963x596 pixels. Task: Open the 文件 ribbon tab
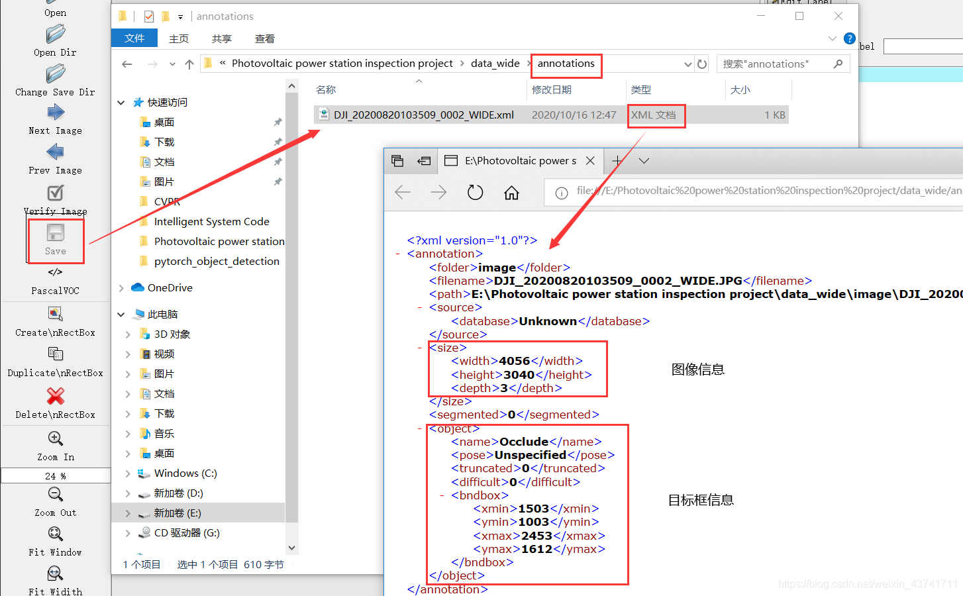[134, 38]
